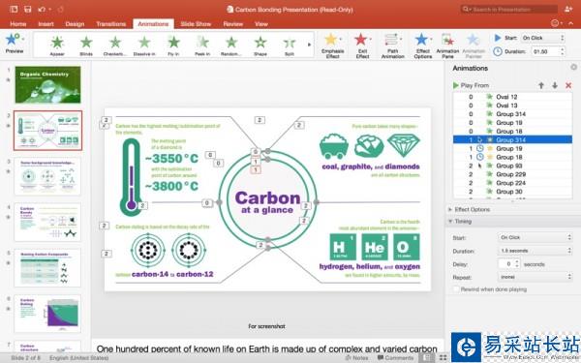Click the Search in Presentation field

[x=509, y=9]
